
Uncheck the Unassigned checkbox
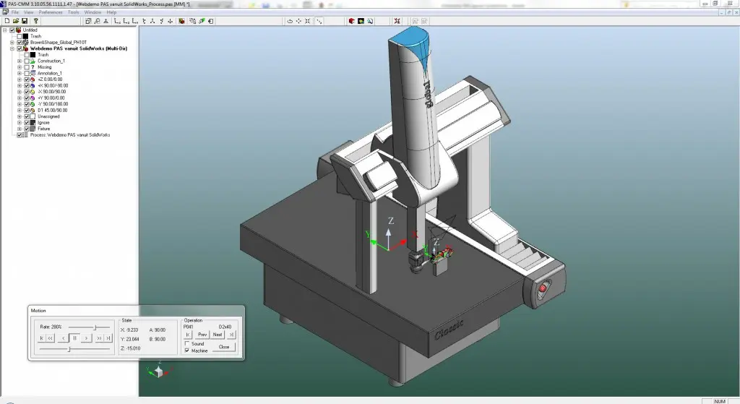pyautogui.click(x=27, y=116)
